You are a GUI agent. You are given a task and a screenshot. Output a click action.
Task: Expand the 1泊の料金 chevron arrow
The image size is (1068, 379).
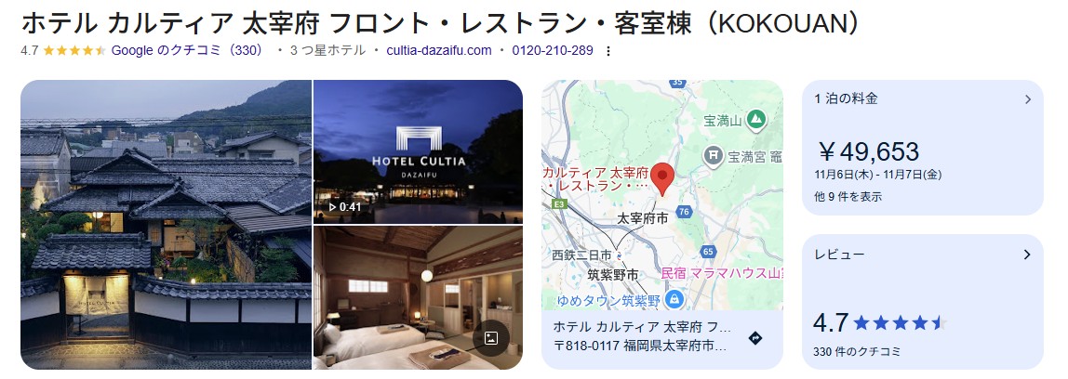pos(1028,99)
